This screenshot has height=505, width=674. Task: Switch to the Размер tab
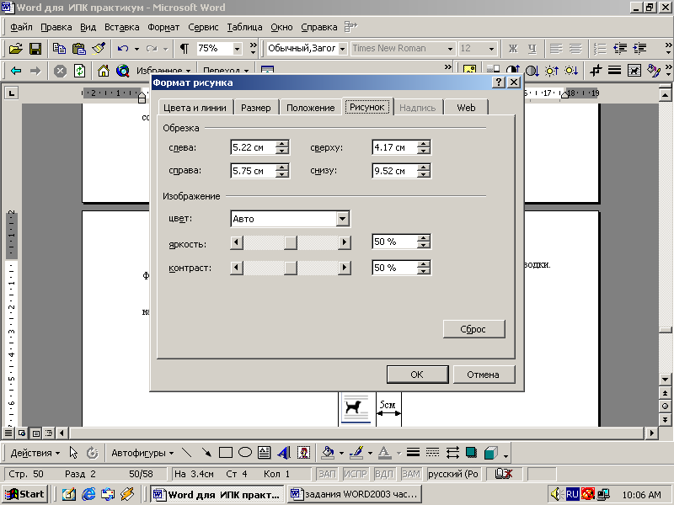pos(256,108)
